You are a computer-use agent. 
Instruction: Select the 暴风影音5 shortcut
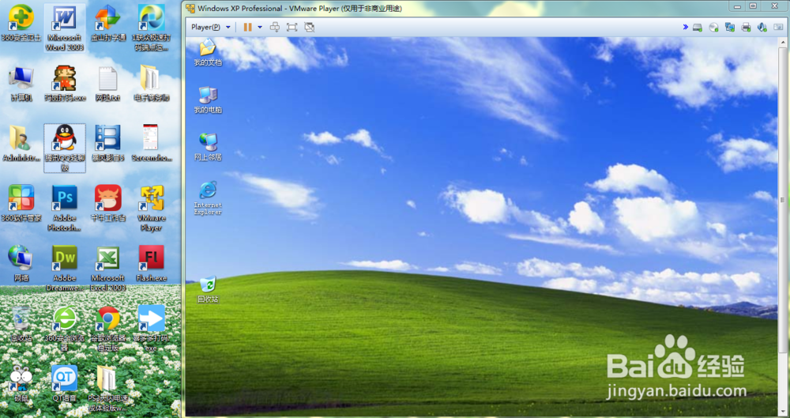tap(107, 144)
